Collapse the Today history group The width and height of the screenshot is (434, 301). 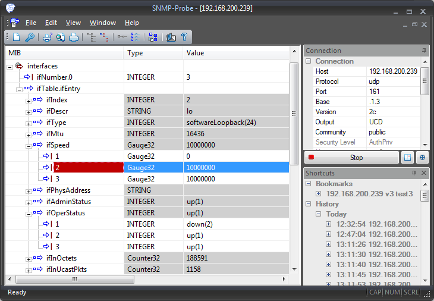[x=318, y=214]
